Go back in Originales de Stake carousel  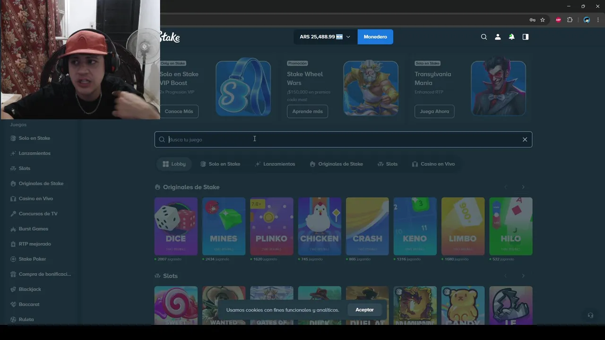point(505,187)
